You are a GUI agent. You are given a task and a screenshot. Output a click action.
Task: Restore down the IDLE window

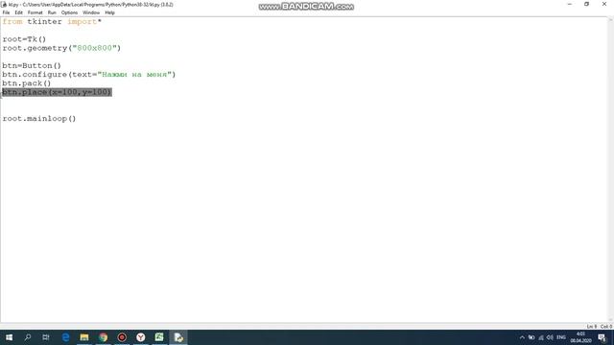(x=586, y=4)
